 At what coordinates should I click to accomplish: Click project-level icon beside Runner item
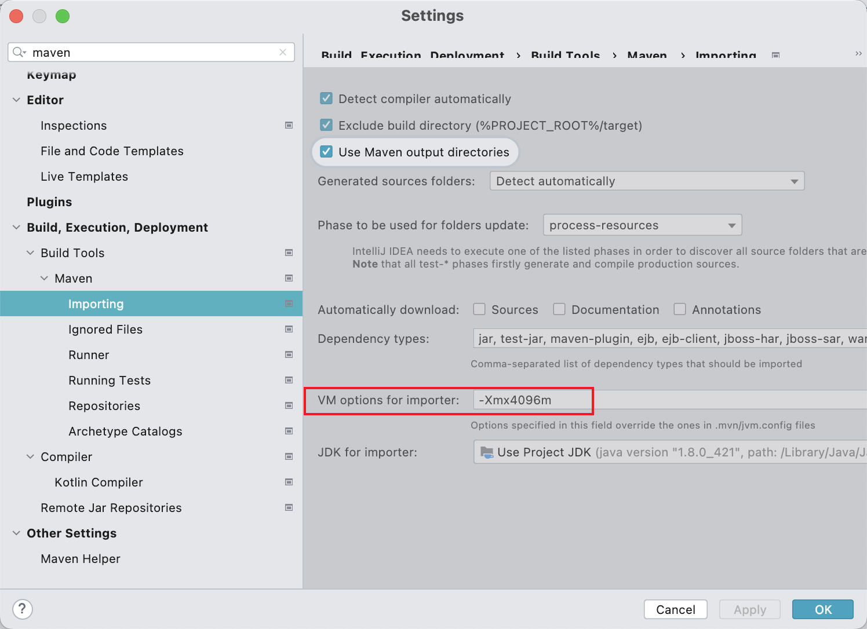pos(289,355)
